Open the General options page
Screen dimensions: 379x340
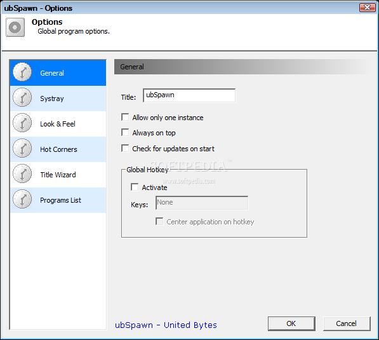coord(58,73)
